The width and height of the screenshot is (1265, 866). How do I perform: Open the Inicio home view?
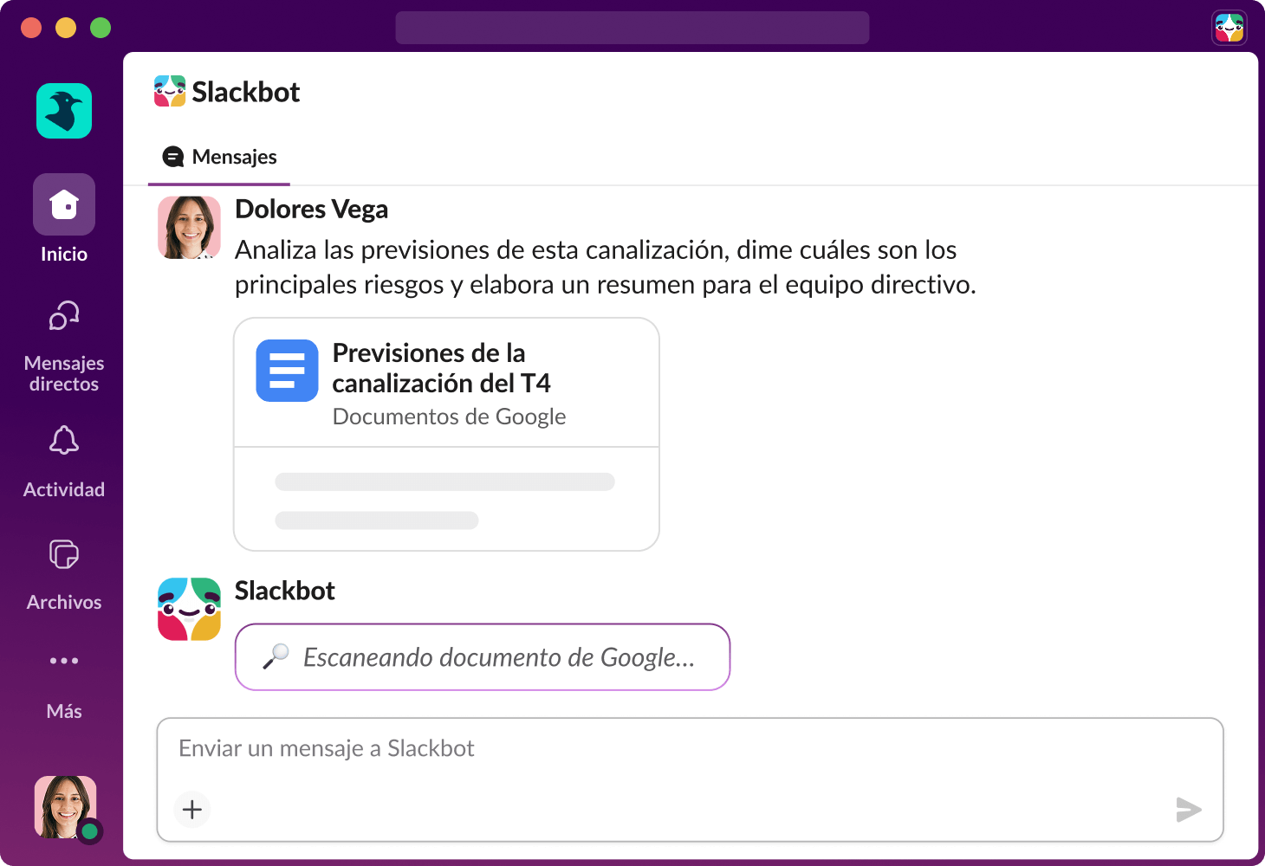coord(63,204)
